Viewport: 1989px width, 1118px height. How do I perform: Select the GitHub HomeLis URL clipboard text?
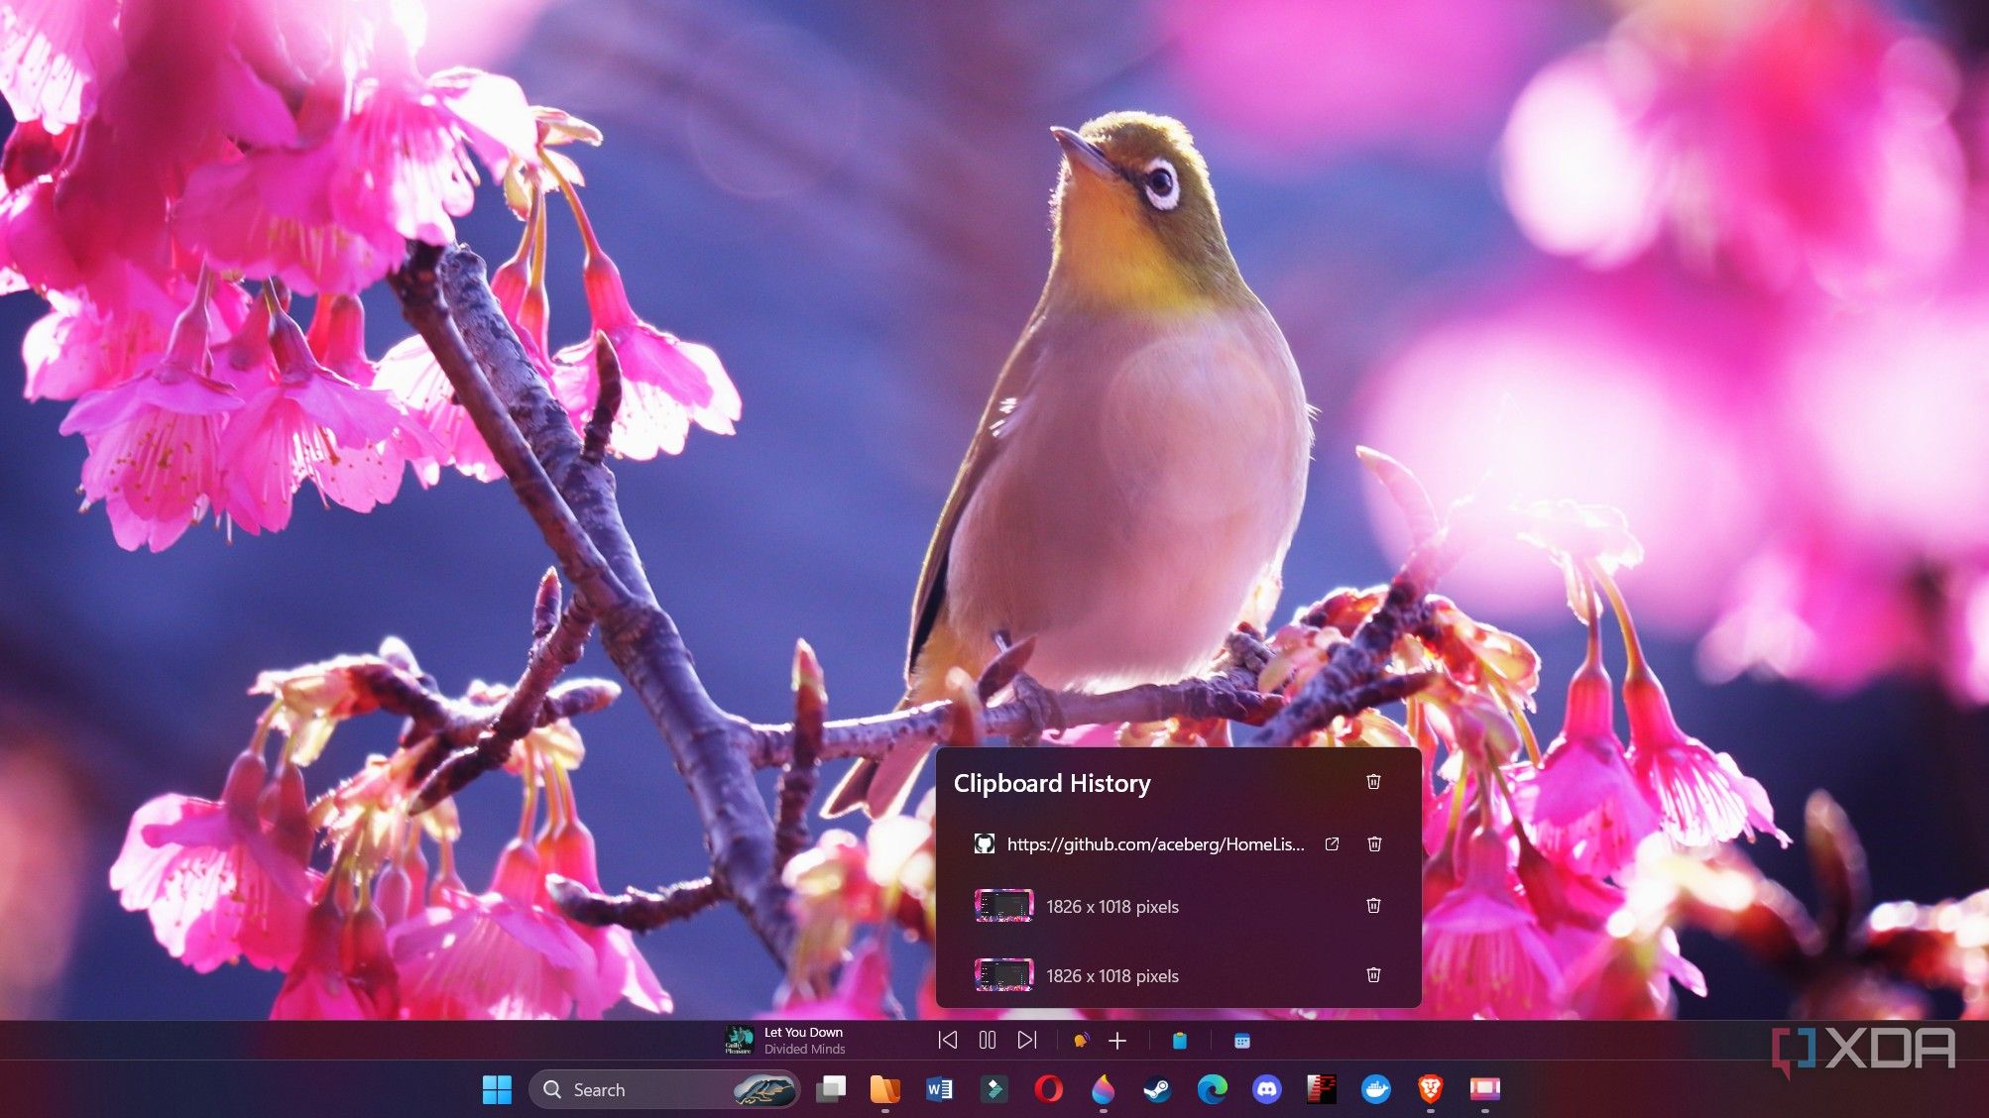(x=1155, y=843)
